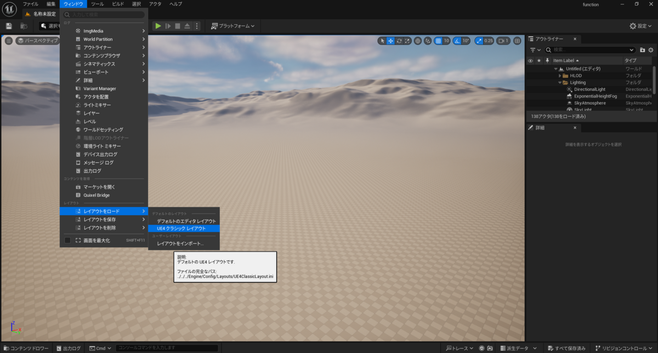
Task: Open the 設定 settings dropdown
Action: click(641, 26)
